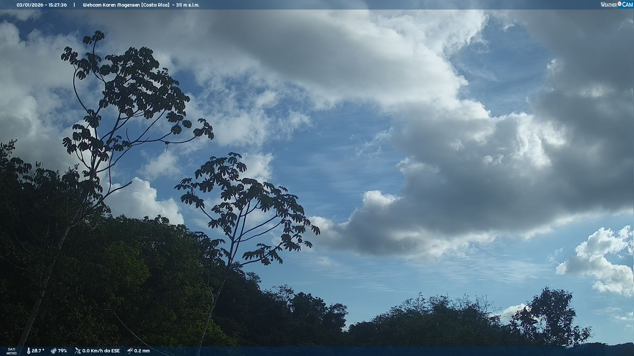Click the DATI METEO label
This screenshot has height=356, width=634.
(x=12, y=351)
